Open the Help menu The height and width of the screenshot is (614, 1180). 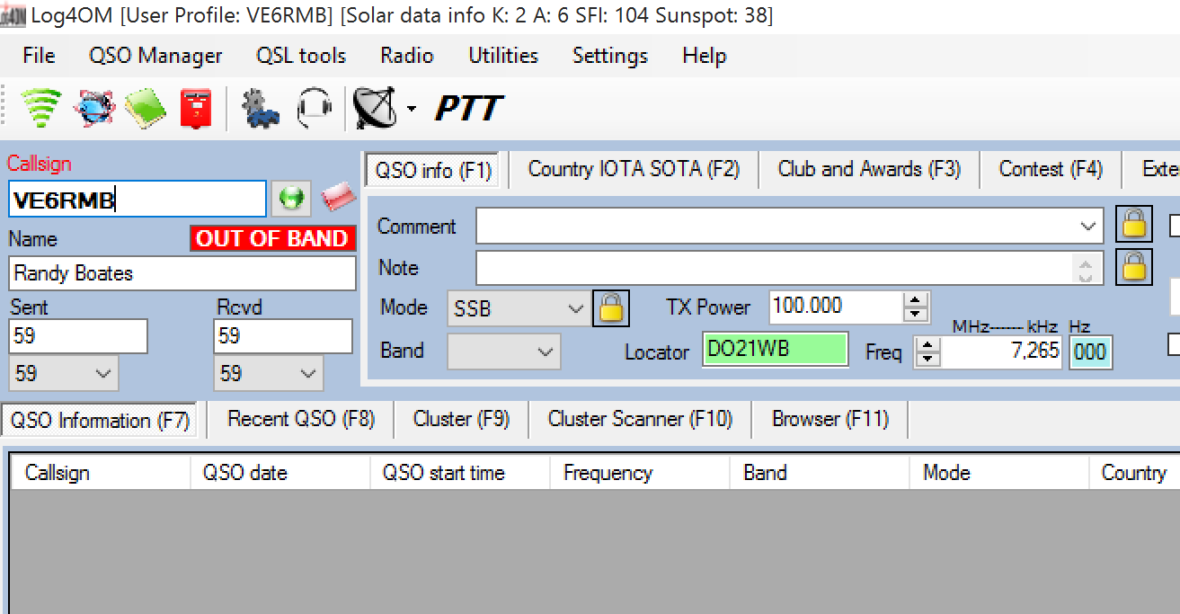(x=704, y=56)
